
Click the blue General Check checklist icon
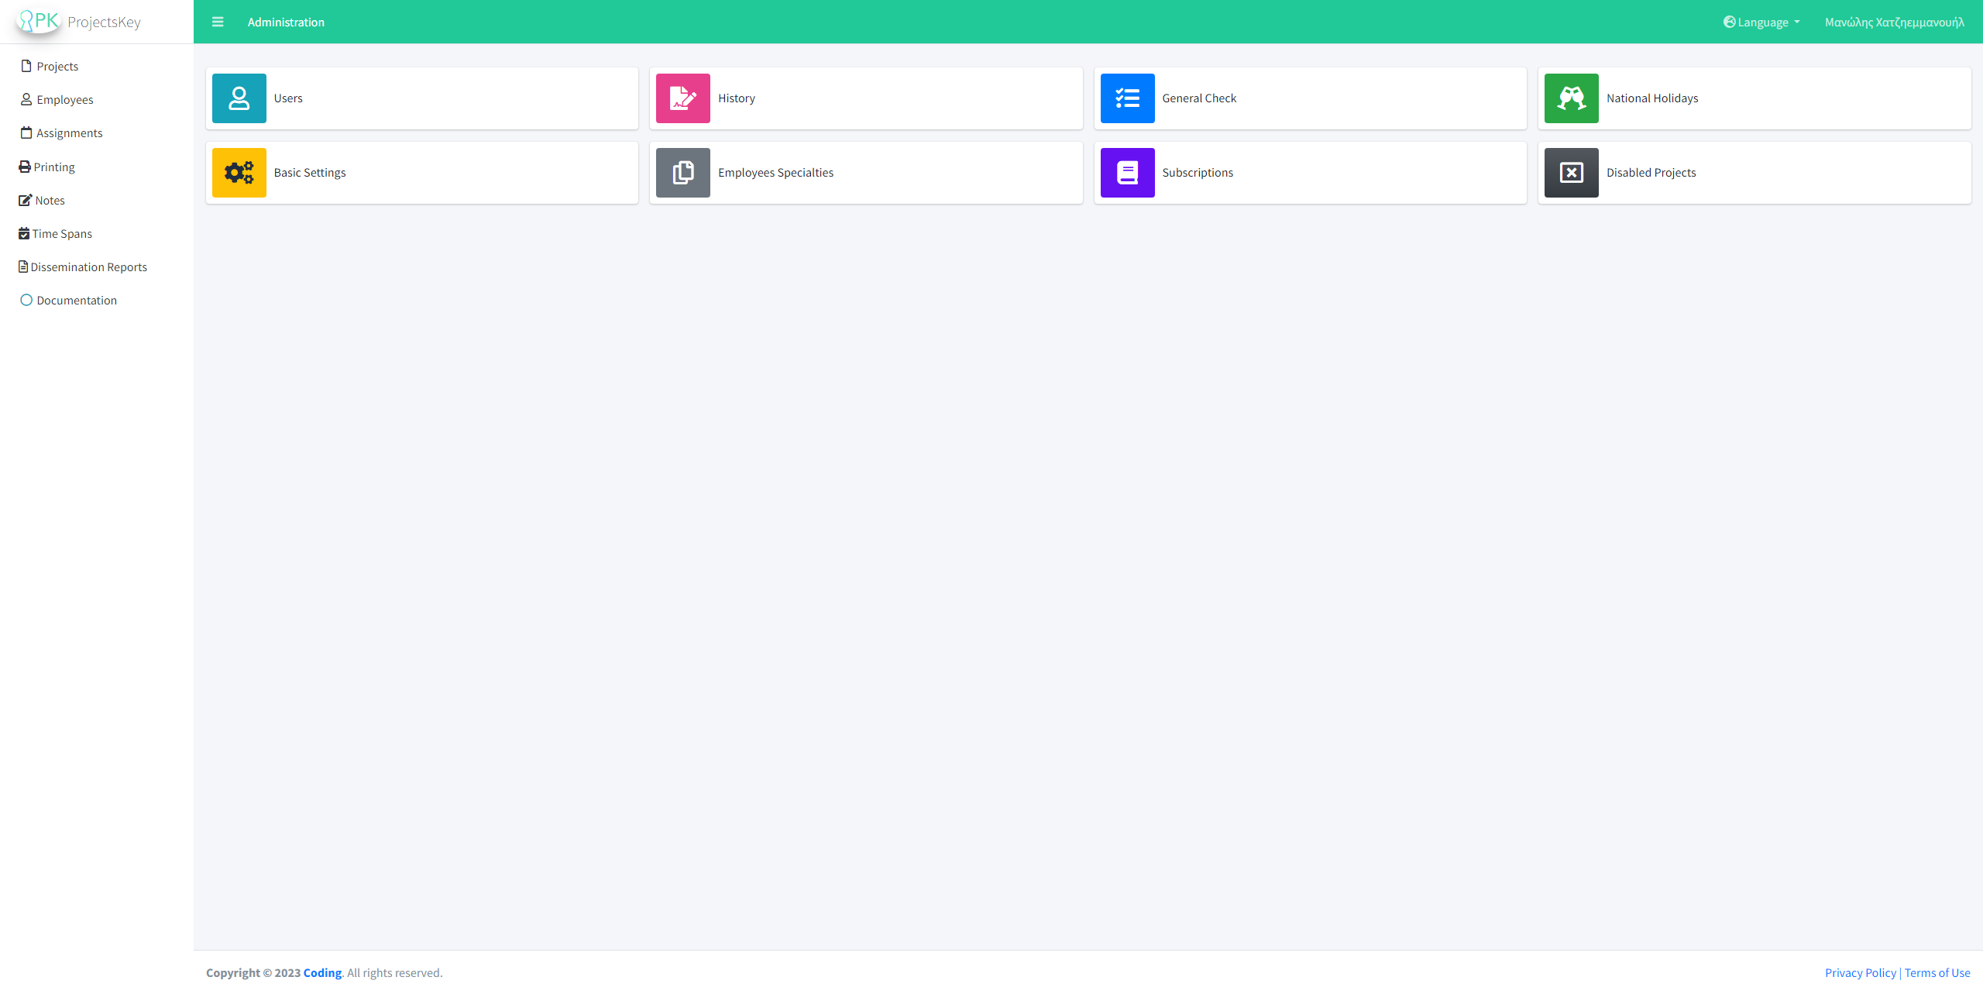pos(1127,98)
